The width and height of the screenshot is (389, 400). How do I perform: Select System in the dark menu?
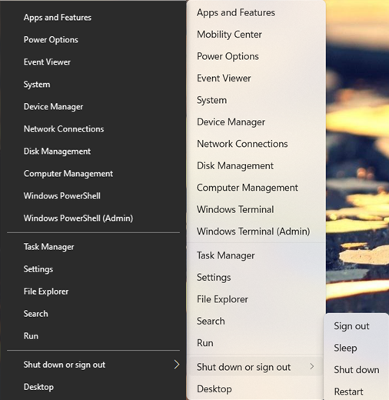pos(37,85)
